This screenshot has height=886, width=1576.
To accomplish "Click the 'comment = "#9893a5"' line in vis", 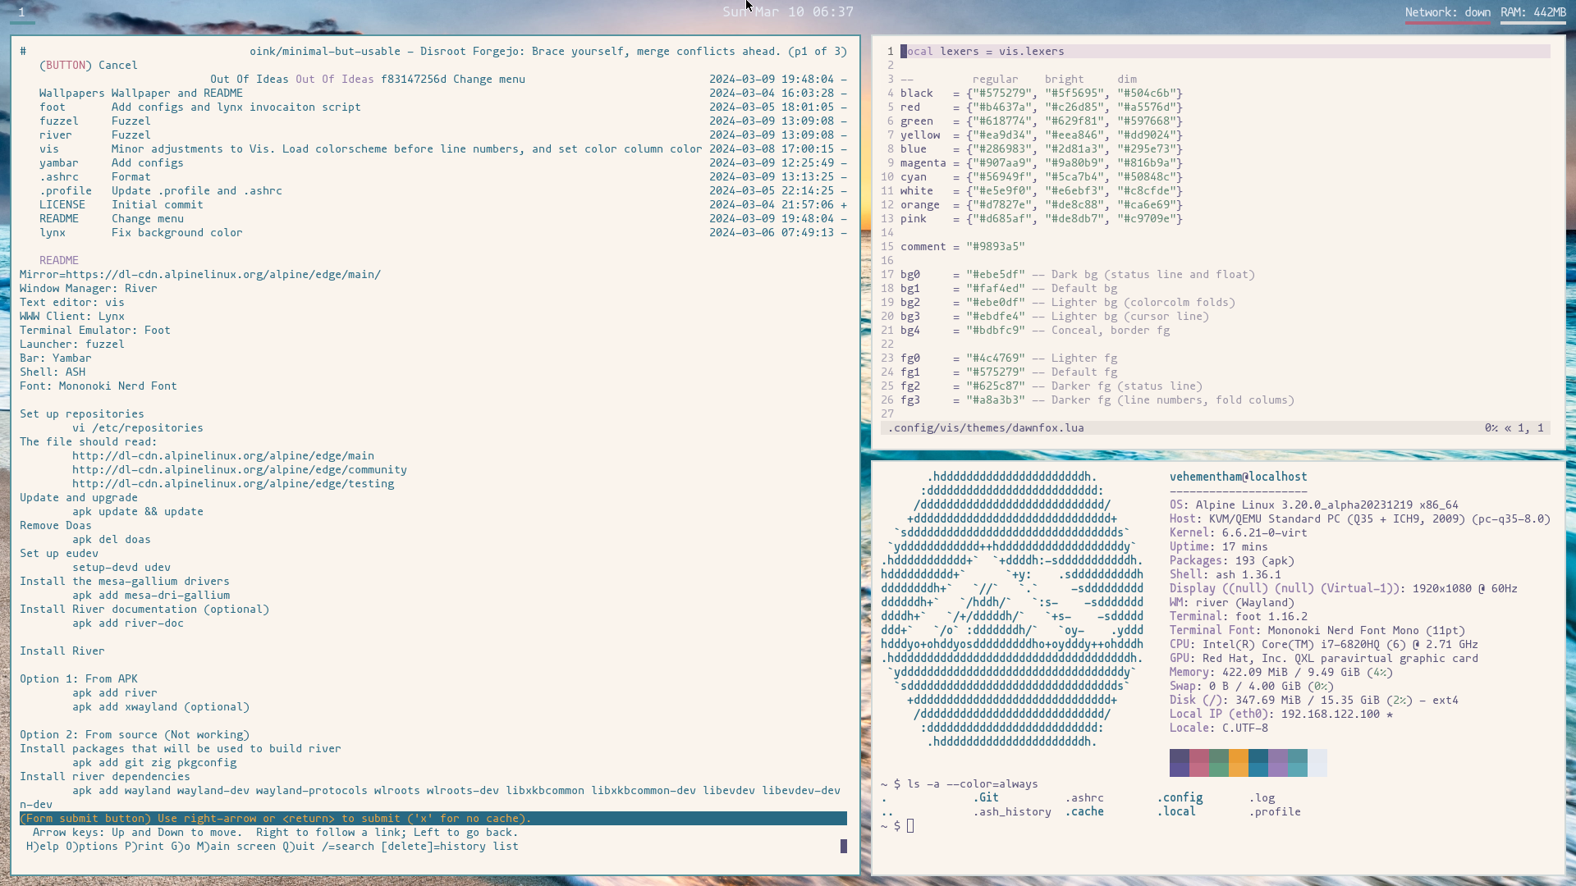I will [x=963, y=247].
